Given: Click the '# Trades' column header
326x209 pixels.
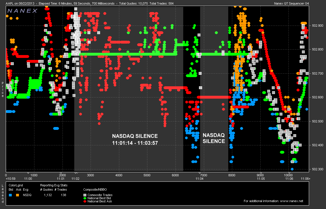Looking at the screenshot, I should point(60,190).
